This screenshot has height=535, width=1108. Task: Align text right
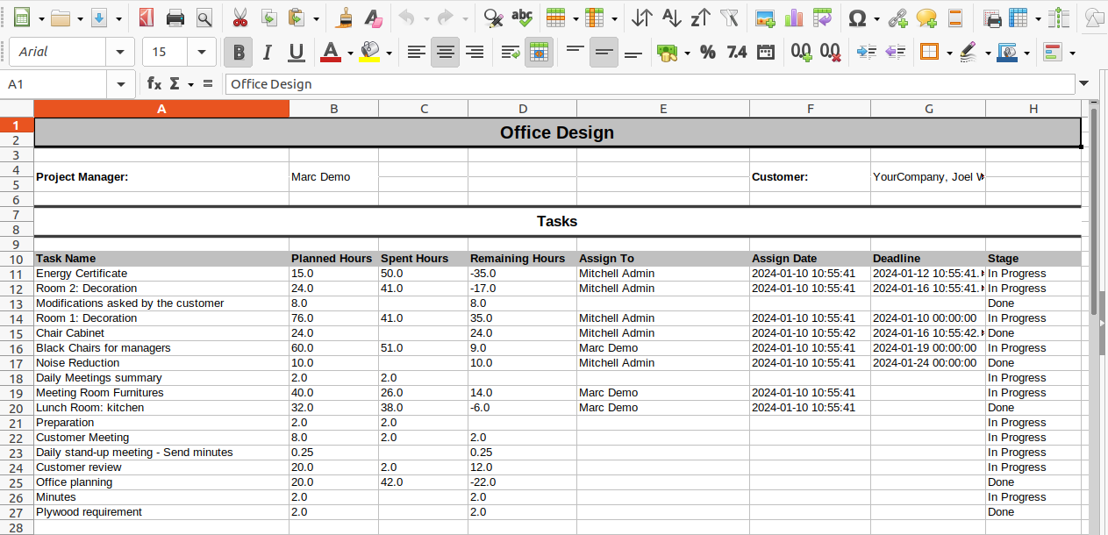[475, 53]
